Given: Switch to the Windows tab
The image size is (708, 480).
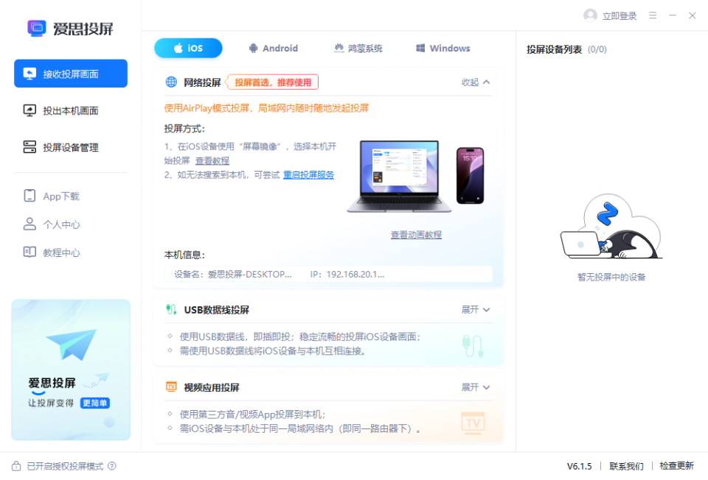Looking at the screenshot, I should click(x=443, y=49).
